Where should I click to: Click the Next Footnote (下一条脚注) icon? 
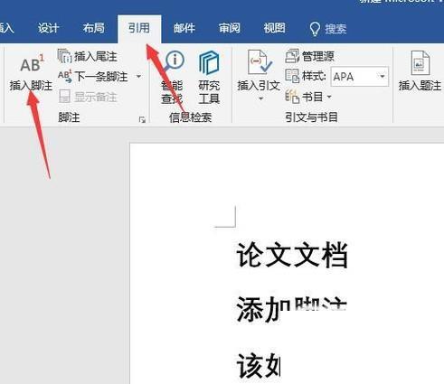(65, 76)
